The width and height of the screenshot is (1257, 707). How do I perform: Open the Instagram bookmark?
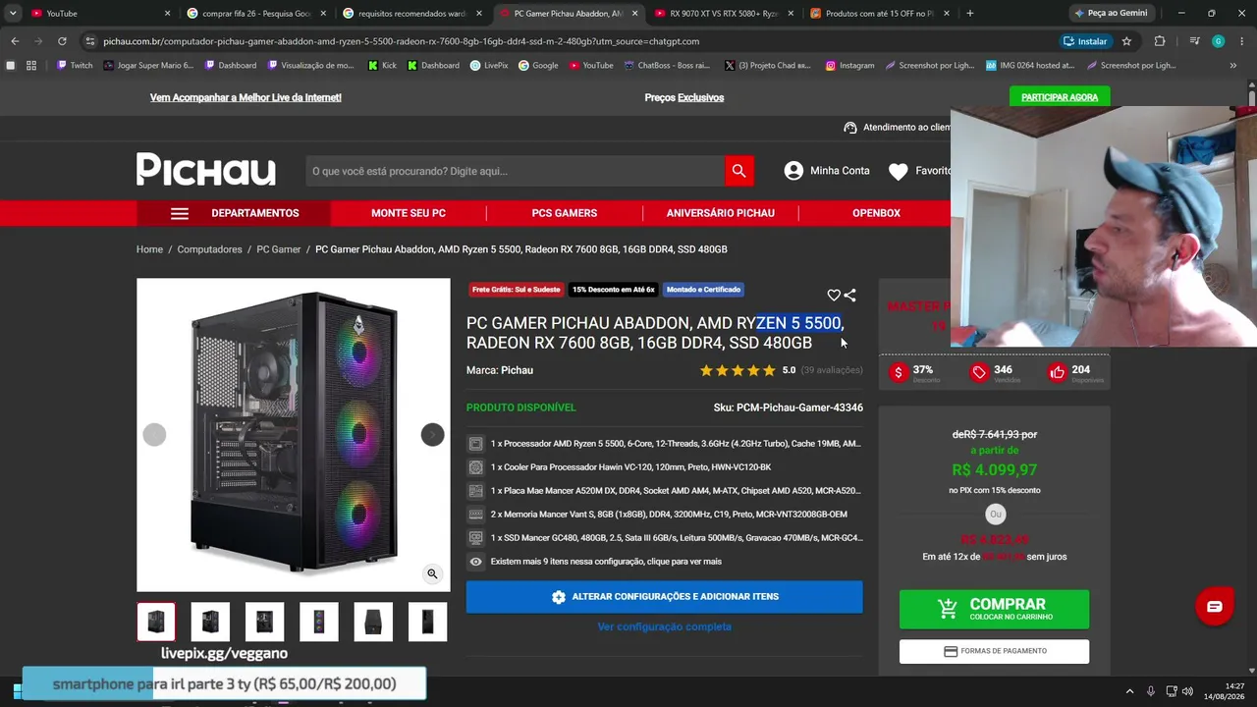tap(849, 66)
